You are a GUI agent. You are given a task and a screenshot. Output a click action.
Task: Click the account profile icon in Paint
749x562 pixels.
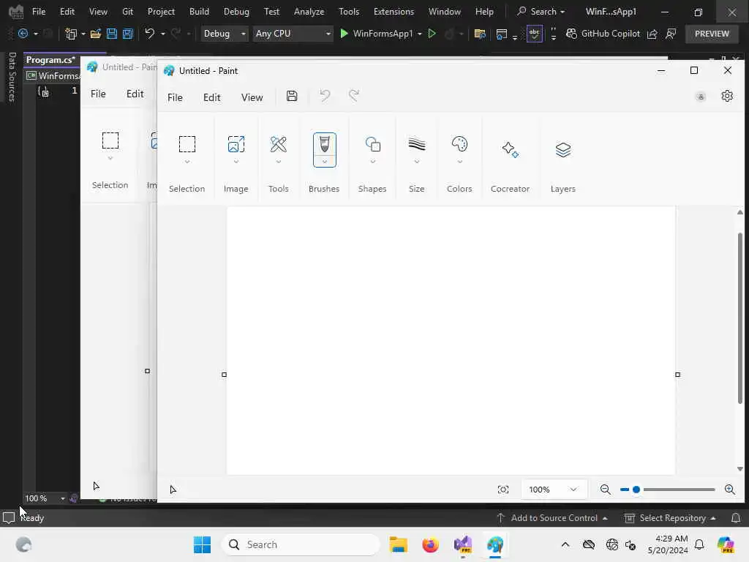point(701,97)
